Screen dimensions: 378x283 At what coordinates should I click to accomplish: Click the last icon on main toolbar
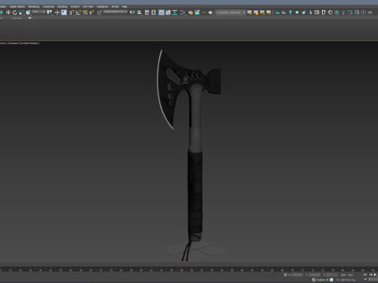pos(370,13)
